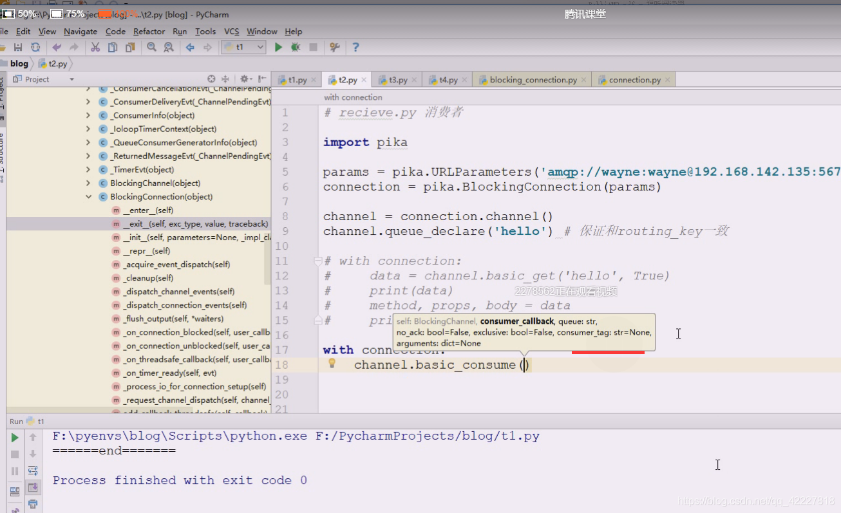The height and width of the screenshot is (513, 841).
Task: Expand _QueueConsumerGeneratorInfo(object) node
Action: click(88, 142)
